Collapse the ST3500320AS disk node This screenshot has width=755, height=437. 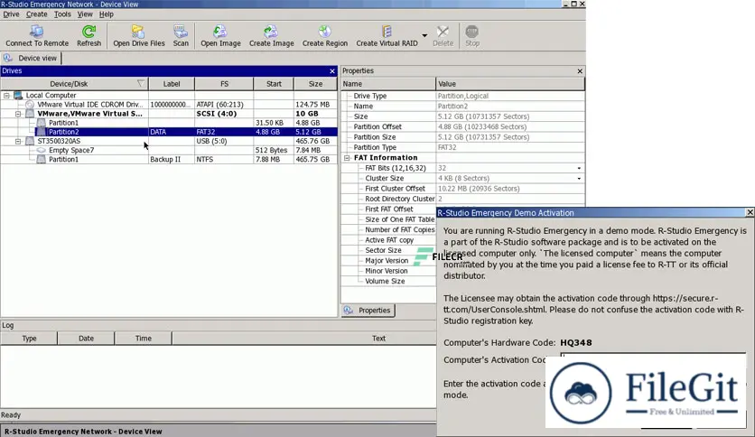pos(18,141)
